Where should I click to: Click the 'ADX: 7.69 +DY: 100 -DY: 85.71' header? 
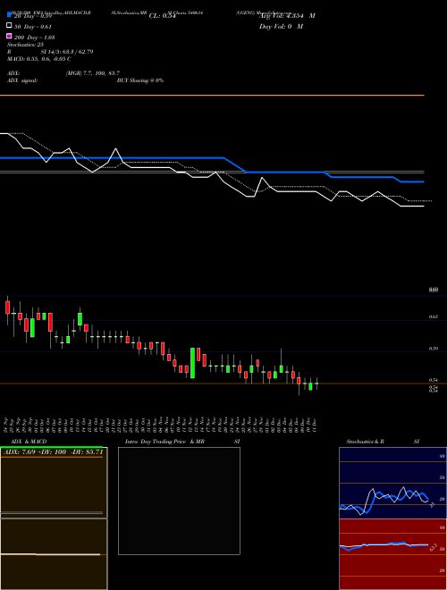[x=53, y=451]
